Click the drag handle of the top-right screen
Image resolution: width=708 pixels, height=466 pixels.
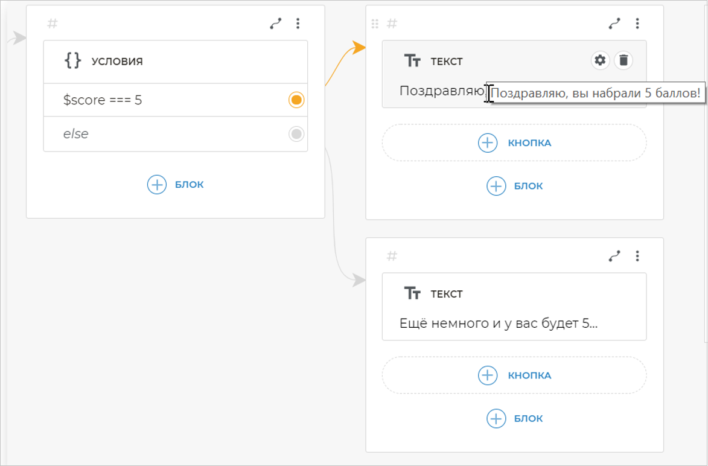pyautogui.click(x=375, y=24)
